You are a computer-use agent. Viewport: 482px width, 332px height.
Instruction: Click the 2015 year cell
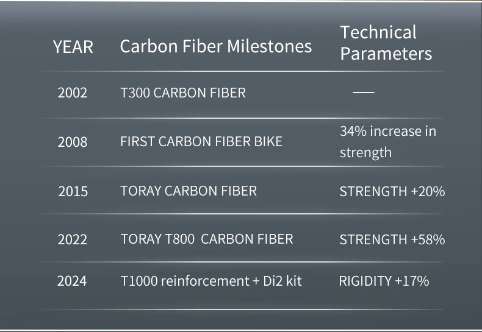tap(73, 191)
